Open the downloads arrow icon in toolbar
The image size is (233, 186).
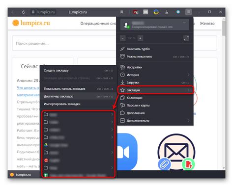[x=167, y=12]
